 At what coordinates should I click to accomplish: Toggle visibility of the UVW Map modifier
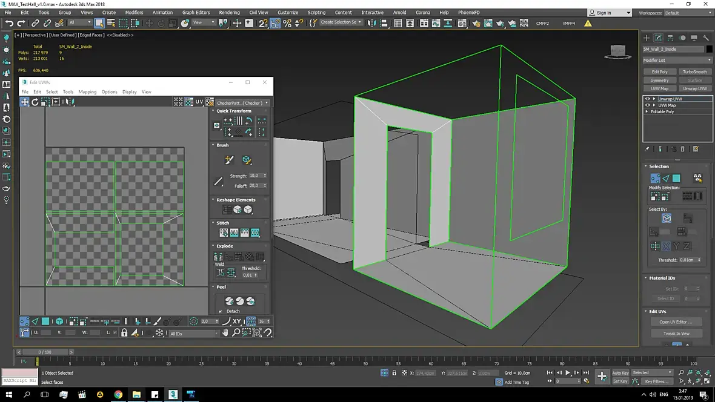tap(647, 105)
